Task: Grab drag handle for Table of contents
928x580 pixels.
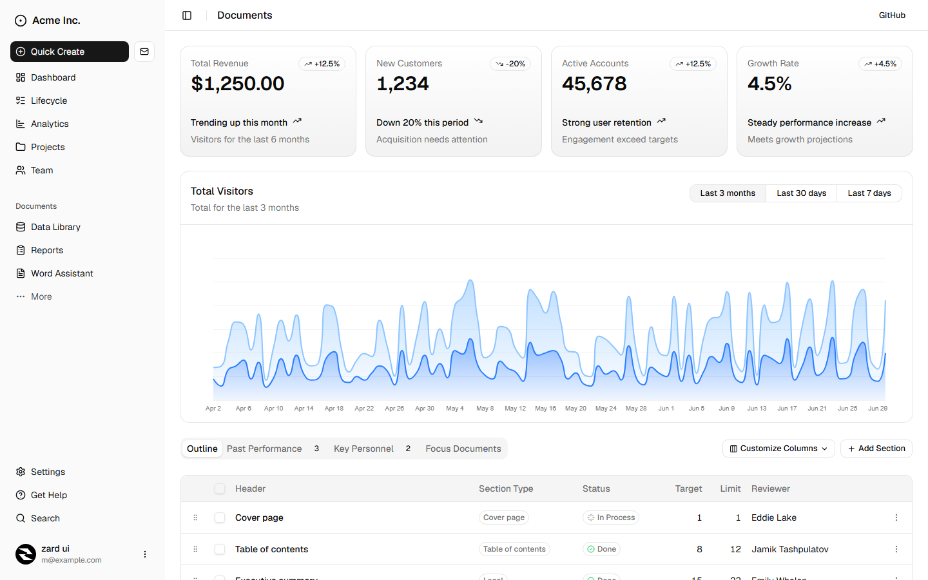Action: click(195, 549)
